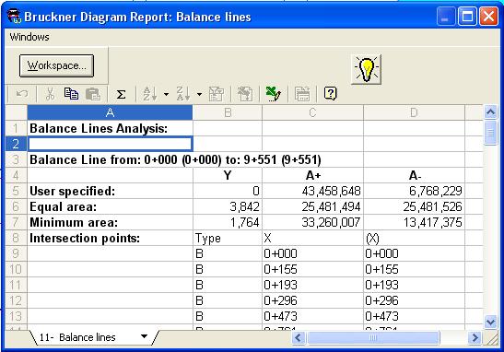Click the light bulb hint button
Screen dimensions: 504x352
[x=366, y=69]
